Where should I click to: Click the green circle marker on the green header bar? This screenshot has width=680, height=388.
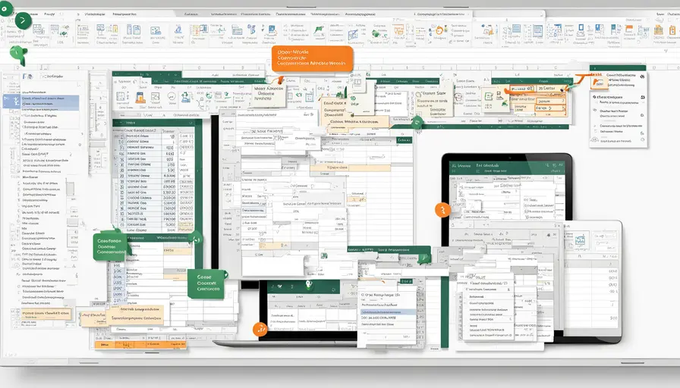(x=417, y=121)
